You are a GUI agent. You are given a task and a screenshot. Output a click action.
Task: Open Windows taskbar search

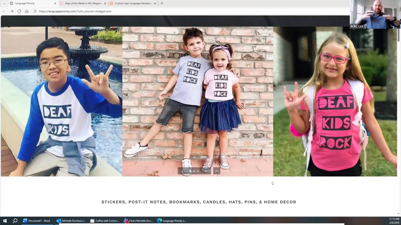[15, 221]
